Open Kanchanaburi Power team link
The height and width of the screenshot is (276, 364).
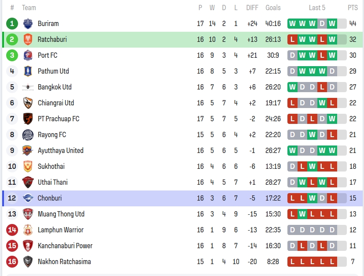click(65, 246)
